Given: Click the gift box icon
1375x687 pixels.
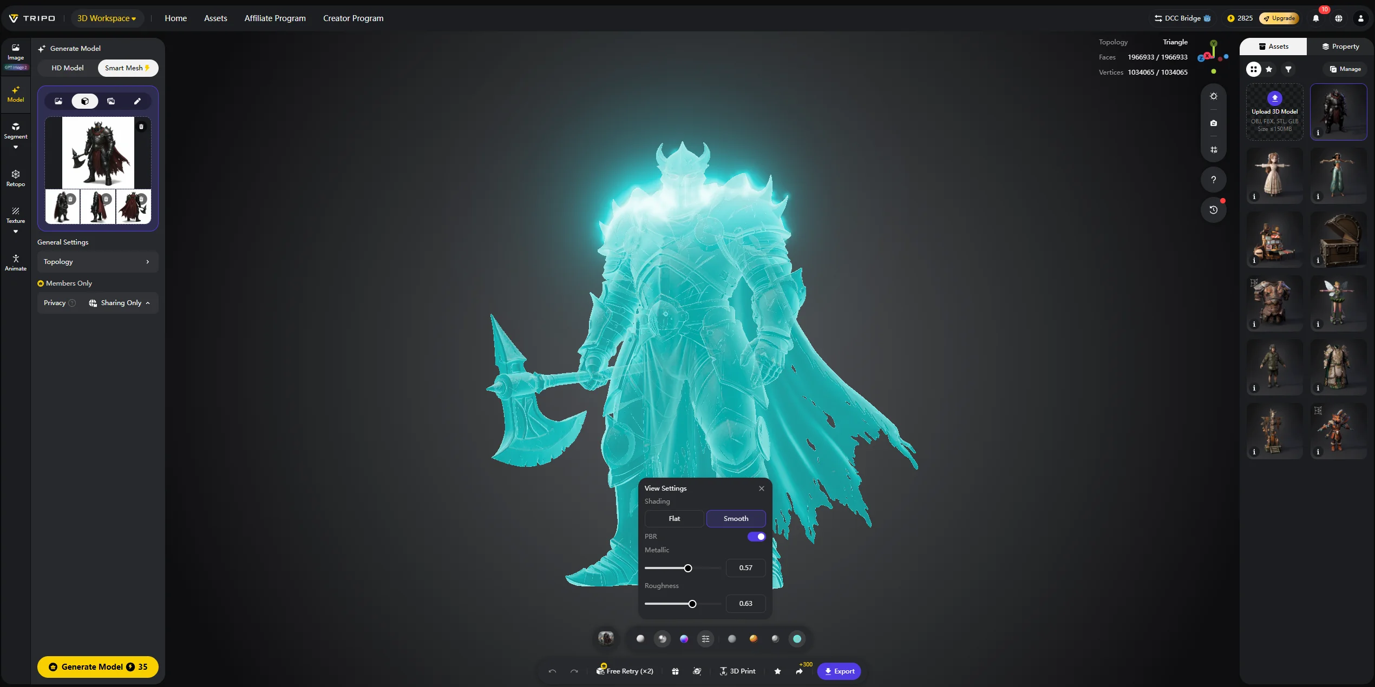Looking at the screenshot, I should click(675, 671).
